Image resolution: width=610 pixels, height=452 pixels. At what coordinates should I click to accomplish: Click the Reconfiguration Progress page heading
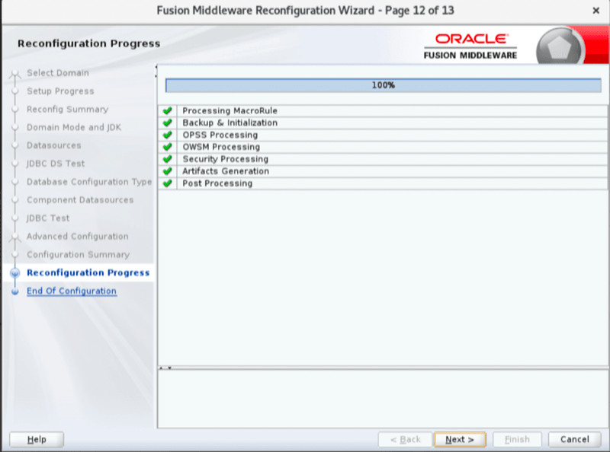pos(88,43)
